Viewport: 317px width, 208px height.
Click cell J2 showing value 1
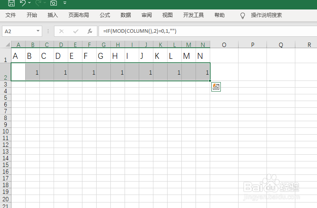coord(146,72)
